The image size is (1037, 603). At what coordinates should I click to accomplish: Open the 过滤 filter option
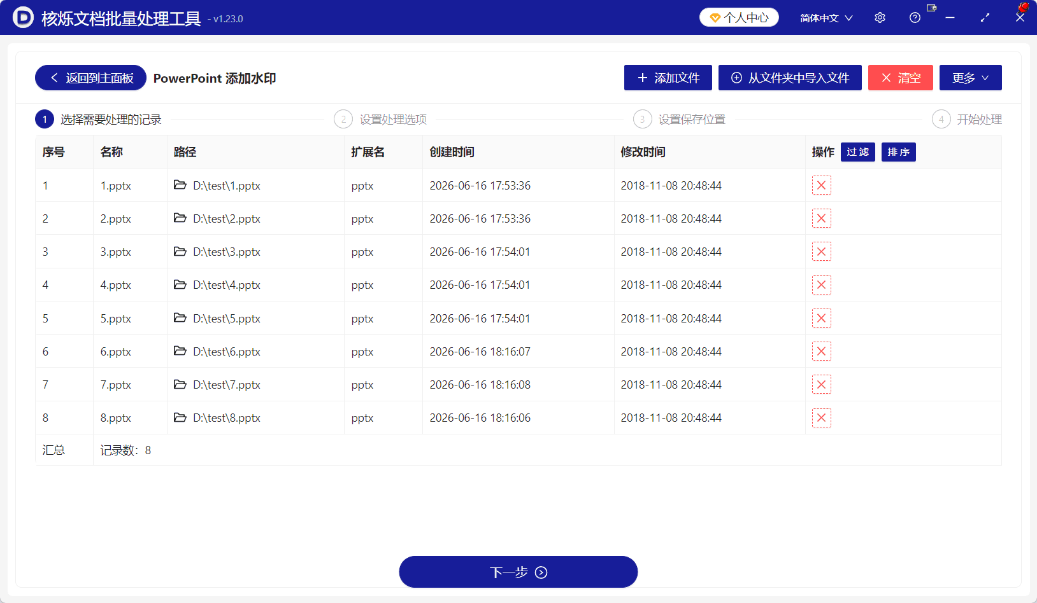(x=857, y=152)
